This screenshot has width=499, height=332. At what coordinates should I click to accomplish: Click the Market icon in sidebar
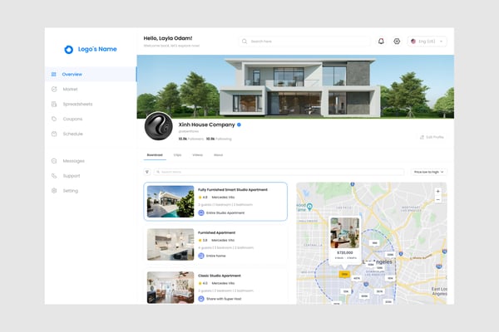pyautogui.click(x=54, y=90)
